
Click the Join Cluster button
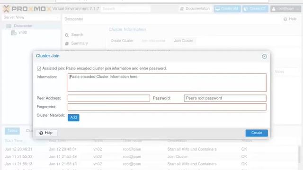click(183, 41)
